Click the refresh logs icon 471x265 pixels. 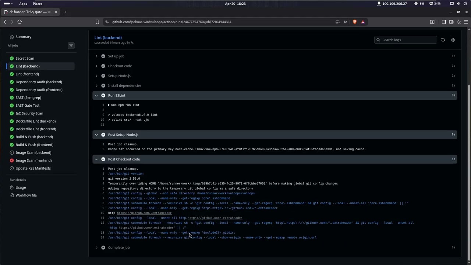[x=443, y=40]
